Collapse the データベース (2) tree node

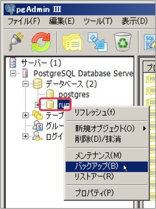click(x=26, y=84)
